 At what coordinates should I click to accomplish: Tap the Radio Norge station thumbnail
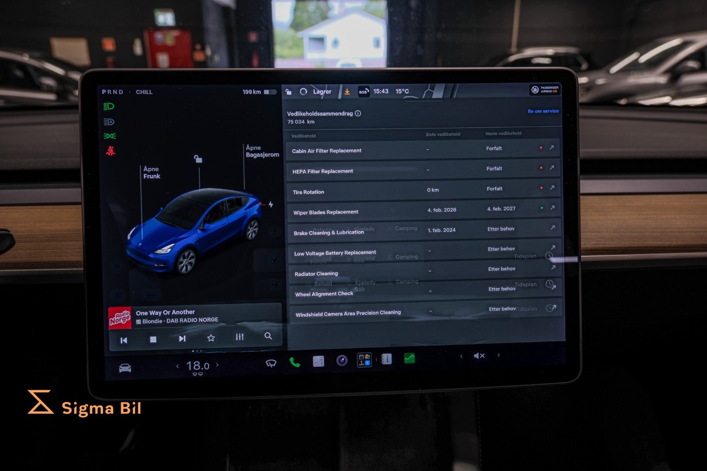coord(120,318)
